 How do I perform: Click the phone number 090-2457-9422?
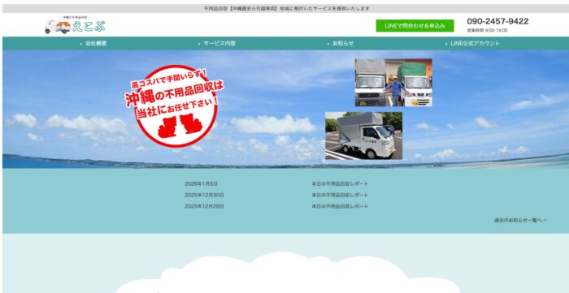(x=497, y=21)
